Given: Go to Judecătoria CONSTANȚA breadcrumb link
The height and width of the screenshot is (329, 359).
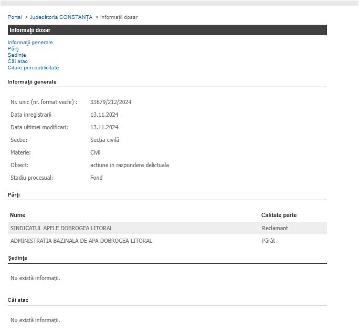Looking at the screenshot, I should click(61, 17).
